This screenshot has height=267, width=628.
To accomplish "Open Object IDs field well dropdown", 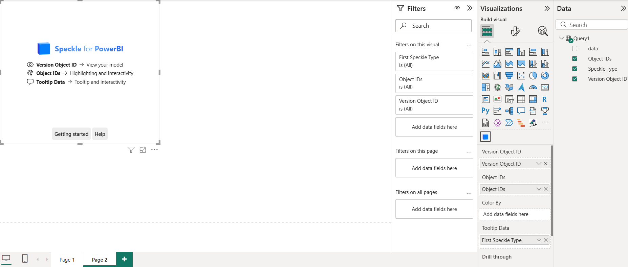I will pos(539,189).
